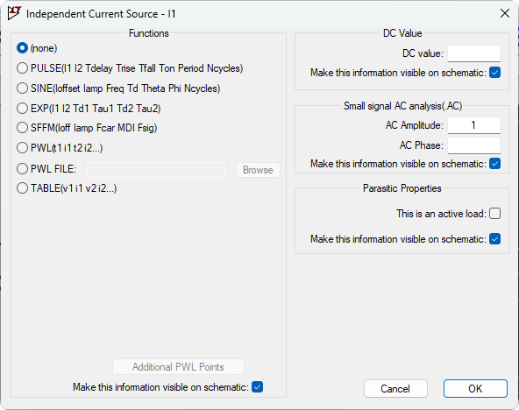Toggle DC Value visible on schematic checkbox
The height and width of the screenshot is (410, 519).
click(494, 73)
